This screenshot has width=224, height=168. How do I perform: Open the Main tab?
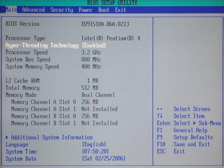click(x=10, y=10)
